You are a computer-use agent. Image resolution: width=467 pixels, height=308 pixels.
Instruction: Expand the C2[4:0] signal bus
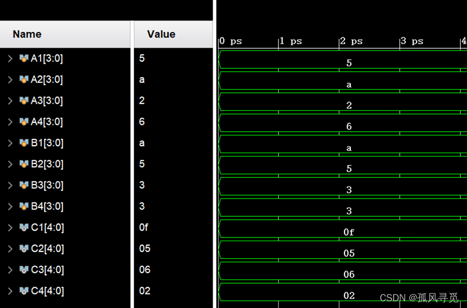pos(10,249)
